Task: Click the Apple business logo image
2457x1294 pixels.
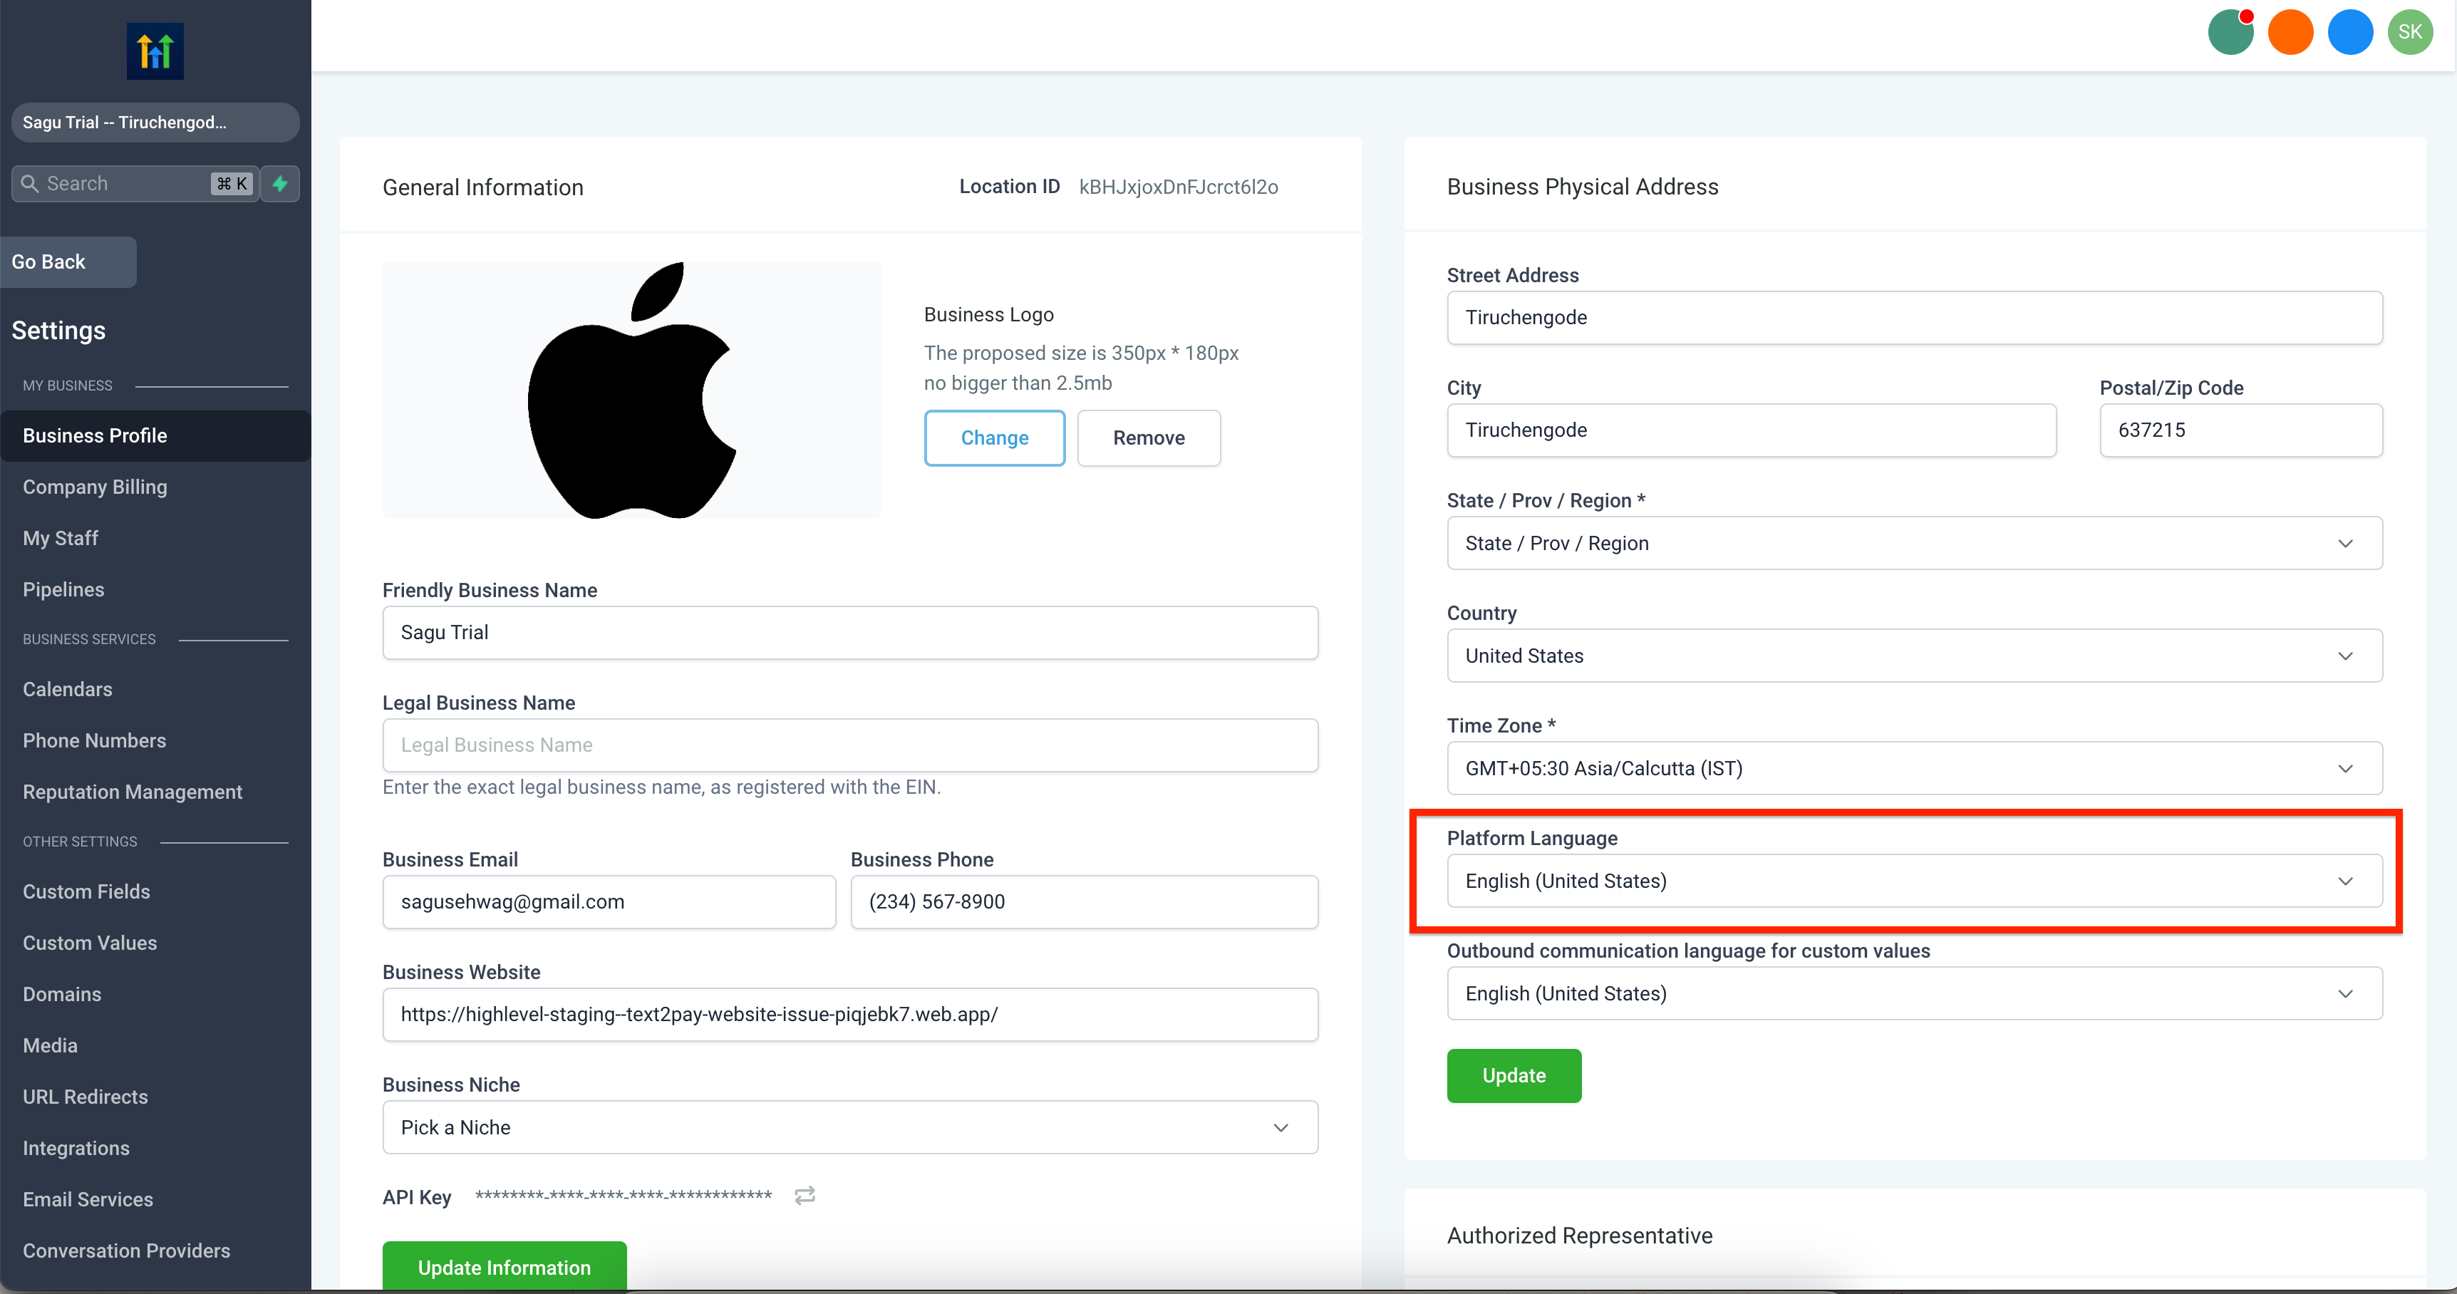Action: coord(631,390)
